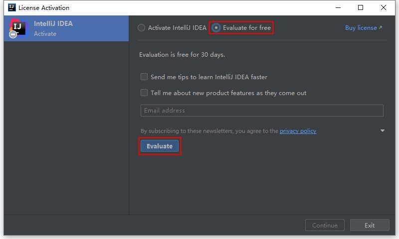Click the License Activation title bar text
399x239 pixels.
tap(44, 7)
